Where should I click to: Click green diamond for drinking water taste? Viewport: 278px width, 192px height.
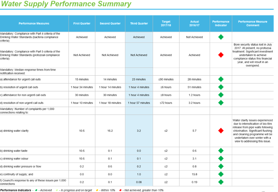tap(221, 151)
